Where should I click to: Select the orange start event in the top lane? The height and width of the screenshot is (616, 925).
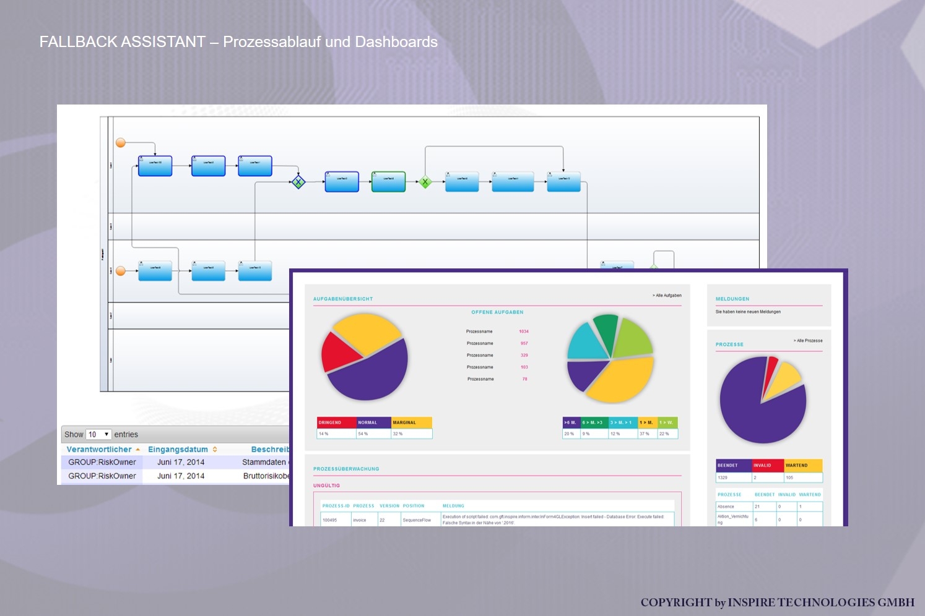point(121,143)
